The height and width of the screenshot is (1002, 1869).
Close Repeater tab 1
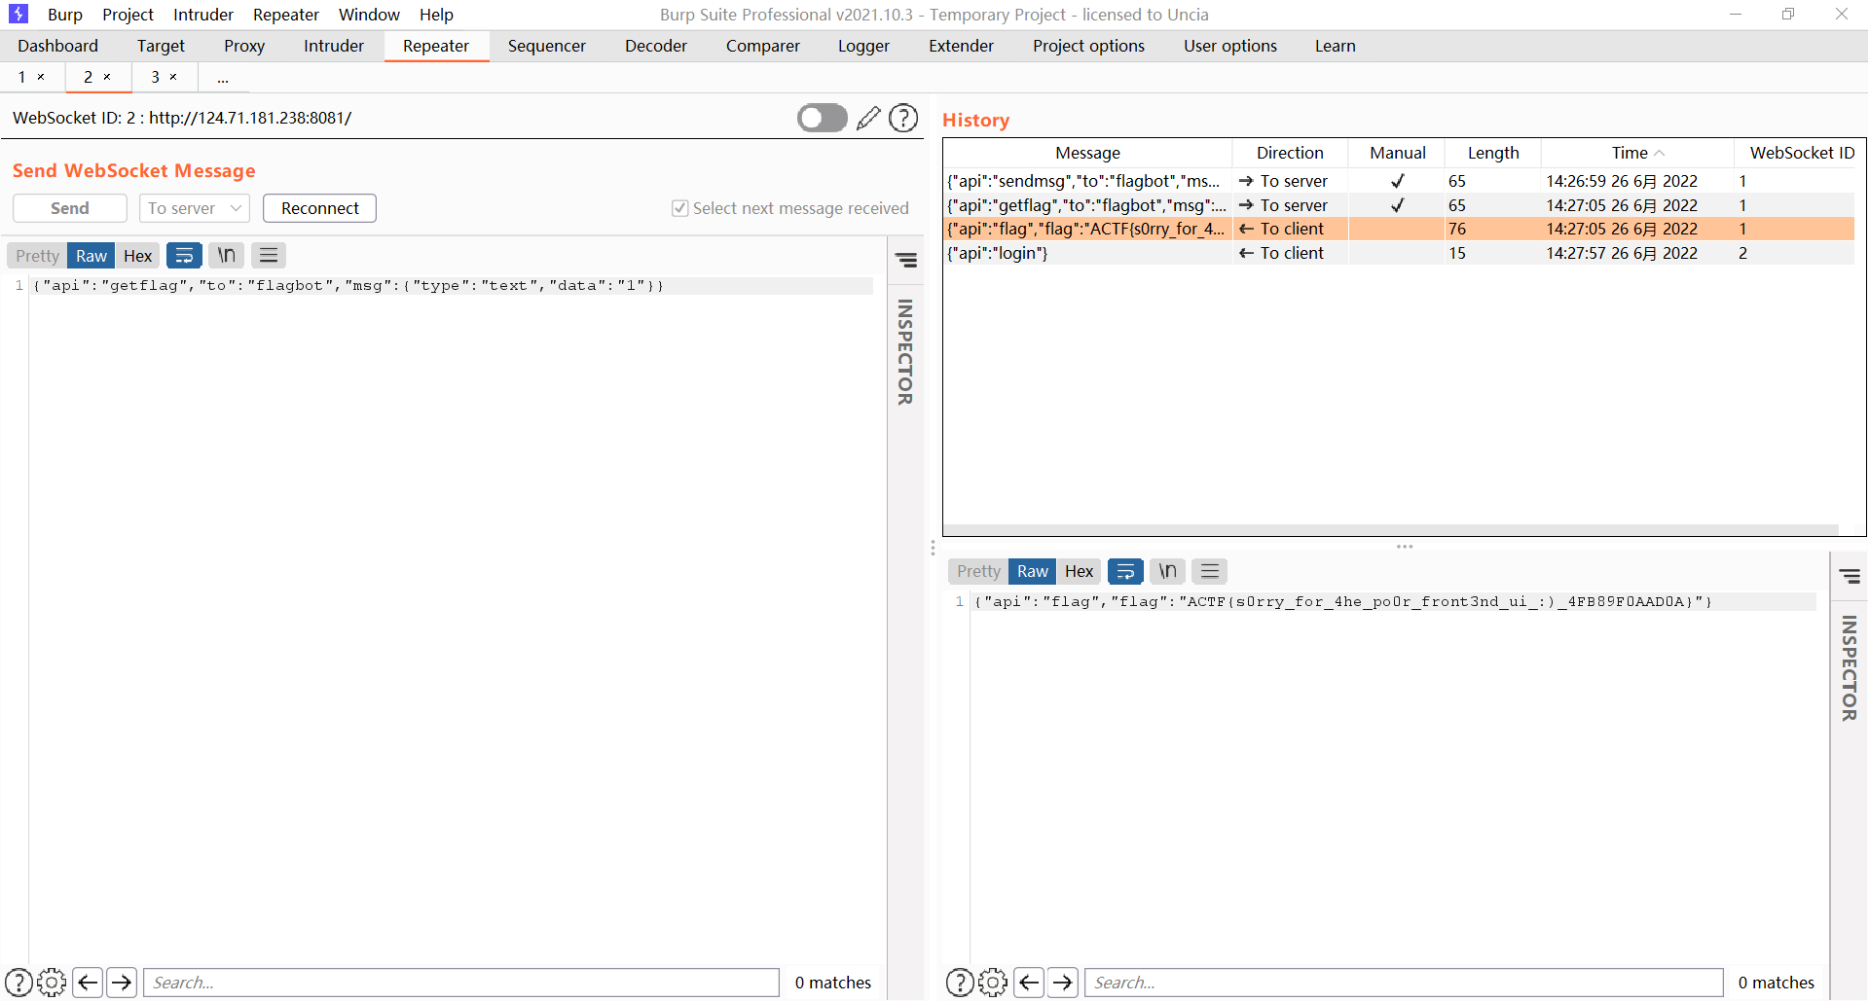pos(41,77)
